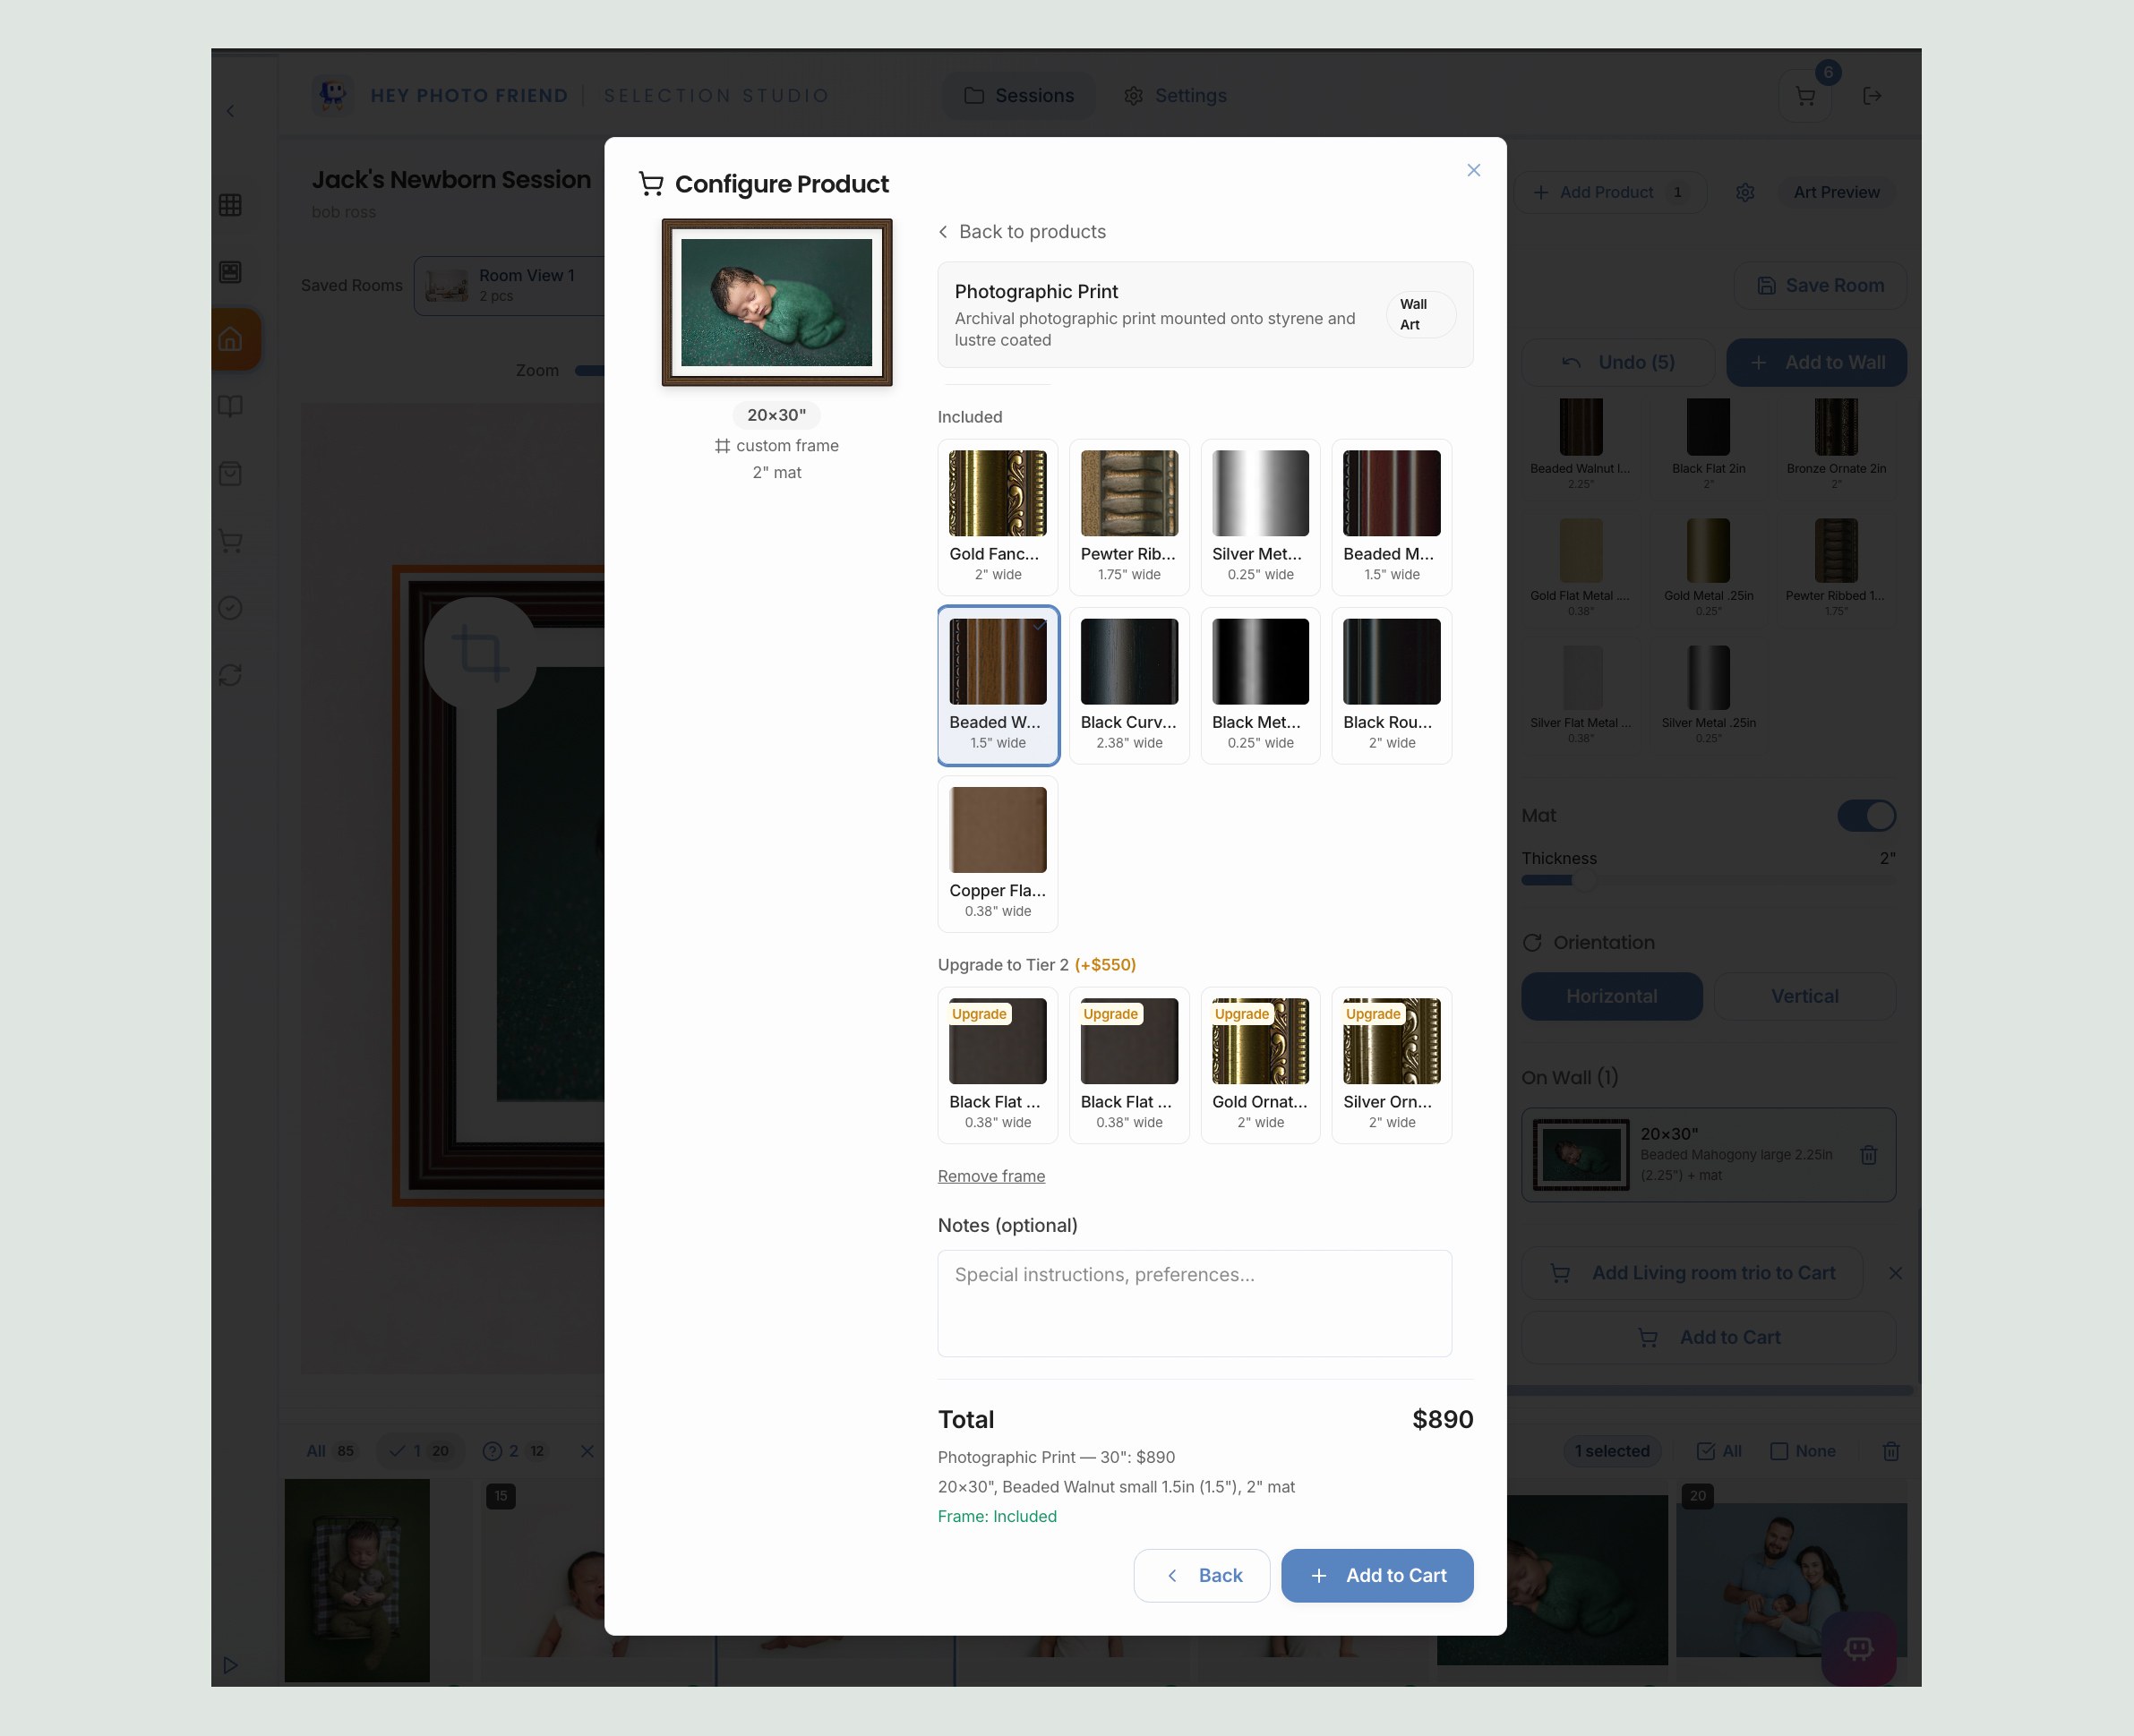Focus the Notes special instructions field
2134x1736 pixels.
pyautogui.click(x=1194, y=1303)
